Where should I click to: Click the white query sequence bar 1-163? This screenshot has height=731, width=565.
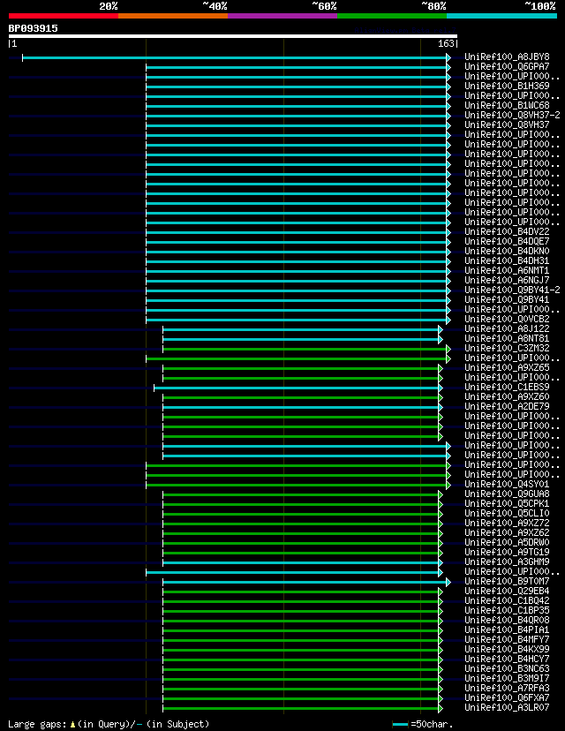click(232, 36)
